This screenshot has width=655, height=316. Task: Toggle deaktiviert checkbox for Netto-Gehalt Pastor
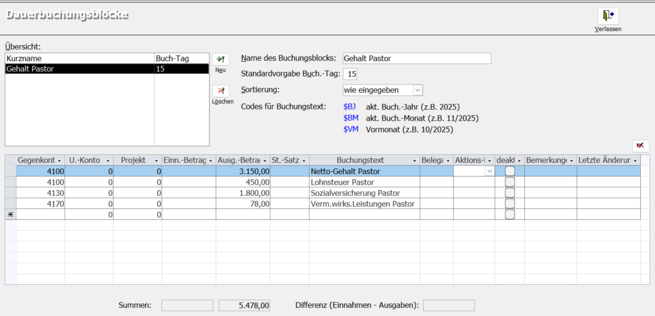510,171
